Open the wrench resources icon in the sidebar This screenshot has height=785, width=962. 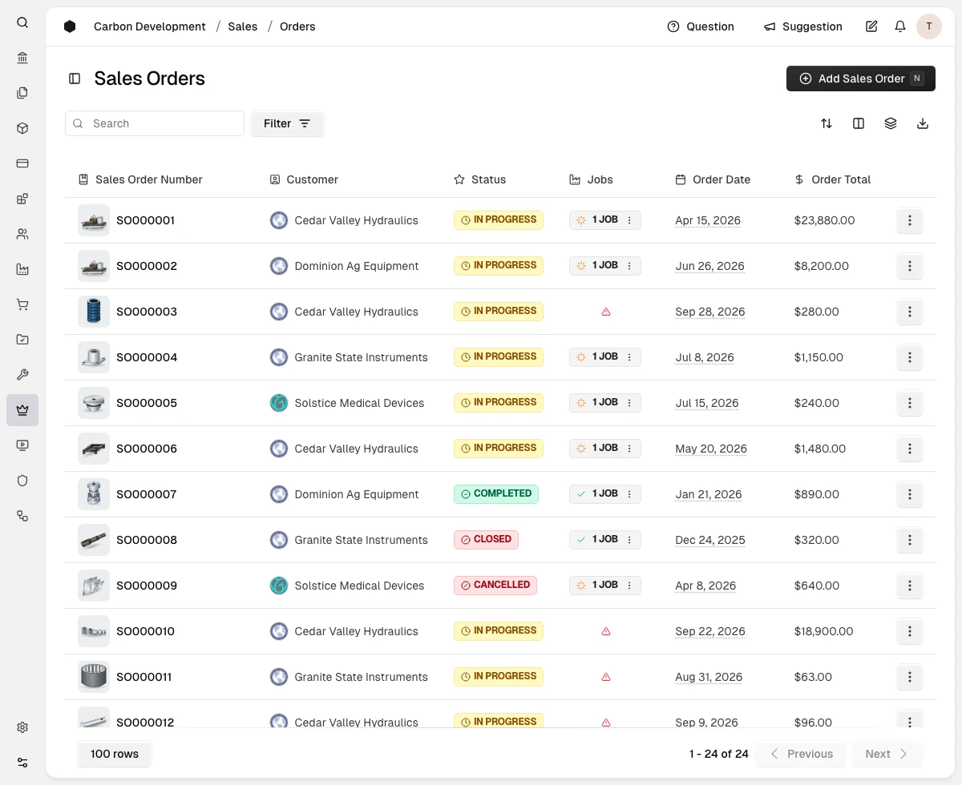point(22,375)
